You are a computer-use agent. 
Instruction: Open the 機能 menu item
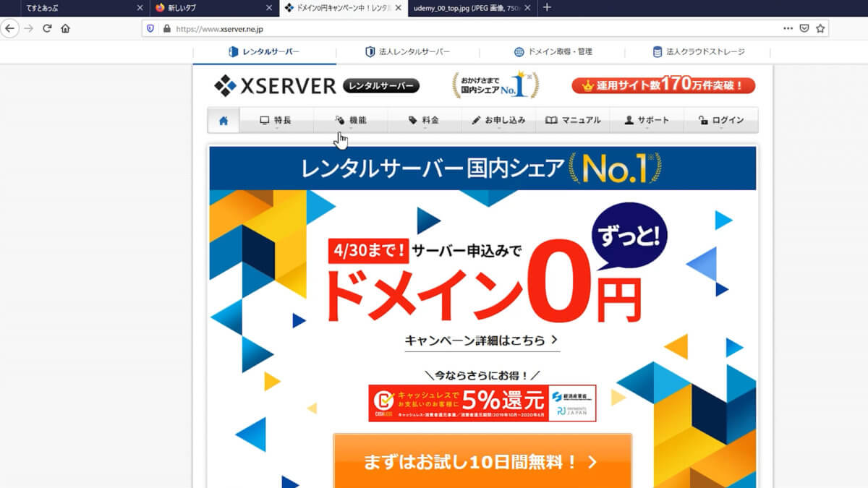pos(350,121)
